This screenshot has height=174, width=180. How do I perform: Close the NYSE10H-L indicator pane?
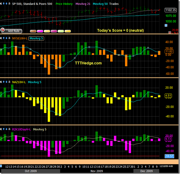click(1, 38)
